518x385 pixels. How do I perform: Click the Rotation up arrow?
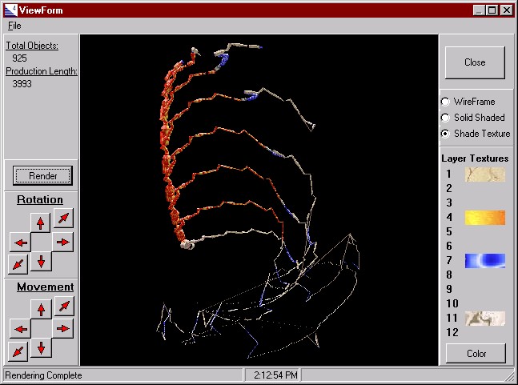(41, 223)
